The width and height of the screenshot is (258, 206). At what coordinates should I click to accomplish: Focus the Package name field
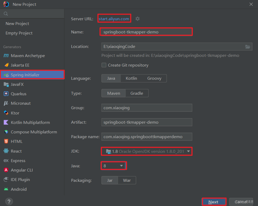pyautogui.click(x=146, y=136)
